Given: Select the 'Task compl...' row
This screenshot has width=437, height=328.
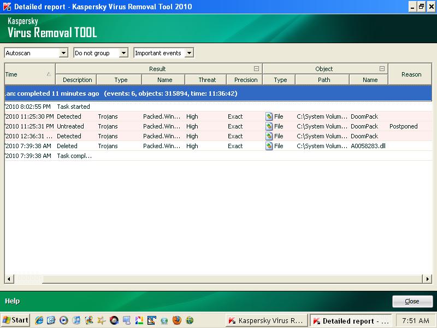Looking at the screenshot, I should coord(218,156).
